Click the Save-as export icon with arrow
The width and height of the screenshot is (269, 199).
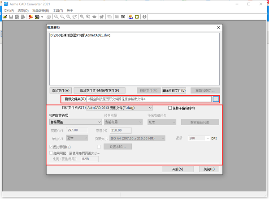[23, 17]
